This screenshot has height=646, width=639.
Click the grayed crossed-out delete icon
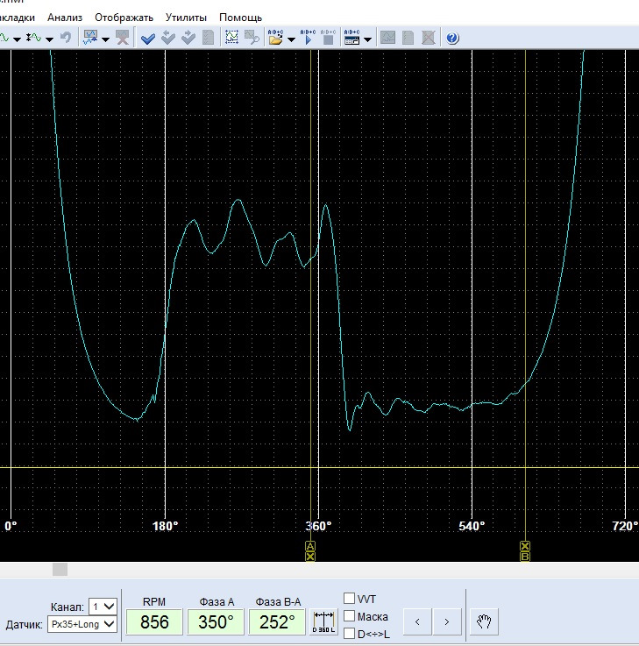(x=429, y=38)
